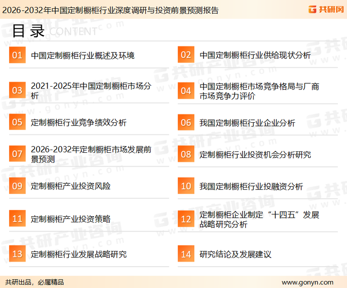Viewport: 347px width, 288px height.
Task: Click the 共研网 logo in header
Action: click(326, 9)
